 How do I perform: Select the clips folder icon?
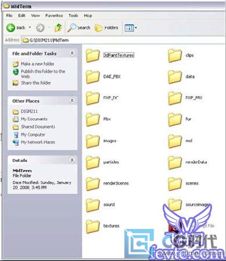point(175,55)
